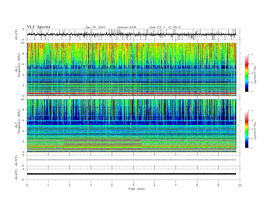This screenshot has width=270, height=208.
Task: Click the thick ch.4 voltage trace
Action: 131,174
